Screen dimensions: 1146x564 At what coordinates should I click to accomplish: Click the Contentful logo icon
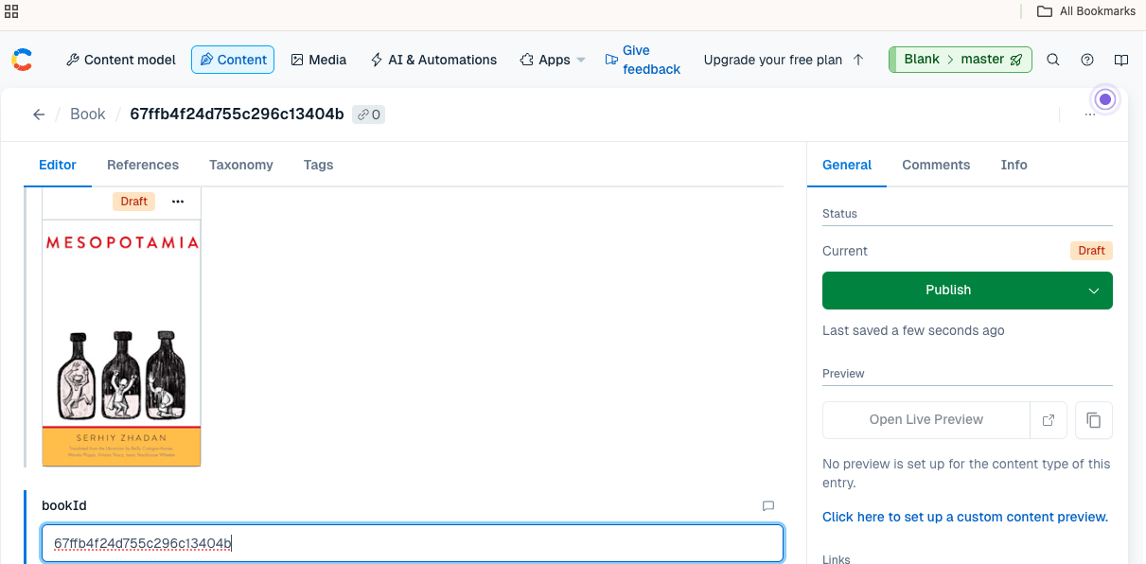click(22, 60)
